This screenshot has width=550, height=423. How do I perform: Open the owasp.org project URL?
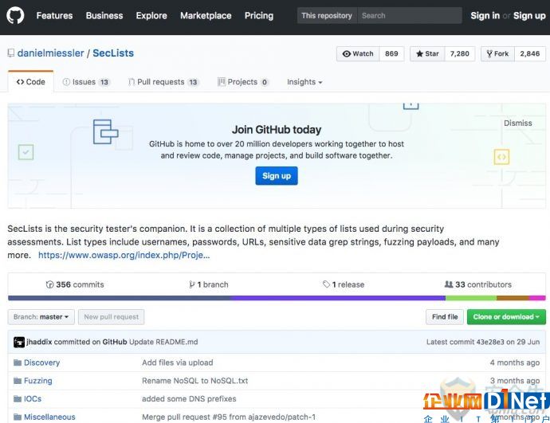[124, 255]
